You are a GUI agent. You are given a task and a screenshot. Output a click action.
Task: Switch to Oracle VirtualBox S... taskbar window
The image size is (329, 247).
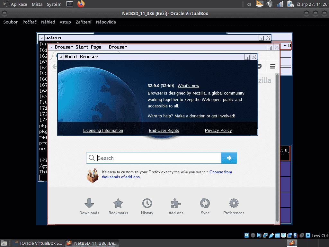click(x=38, y=243)
